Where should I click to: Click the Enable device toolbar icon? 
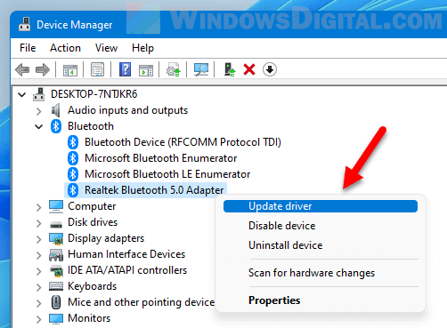coord(230,69)
